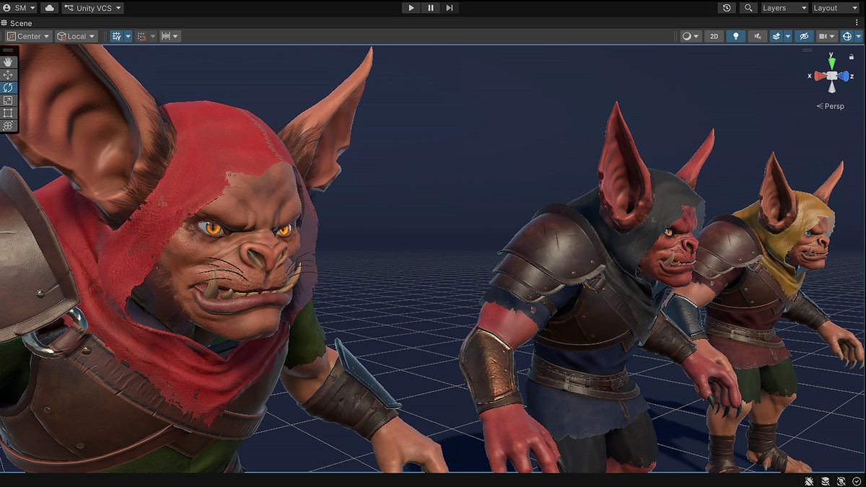Click the cache server status icon
This screenshot has width=866, height=487.
click(x=826, y=481)
